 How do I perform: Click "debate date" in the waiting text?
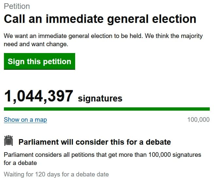coord(93,174)
